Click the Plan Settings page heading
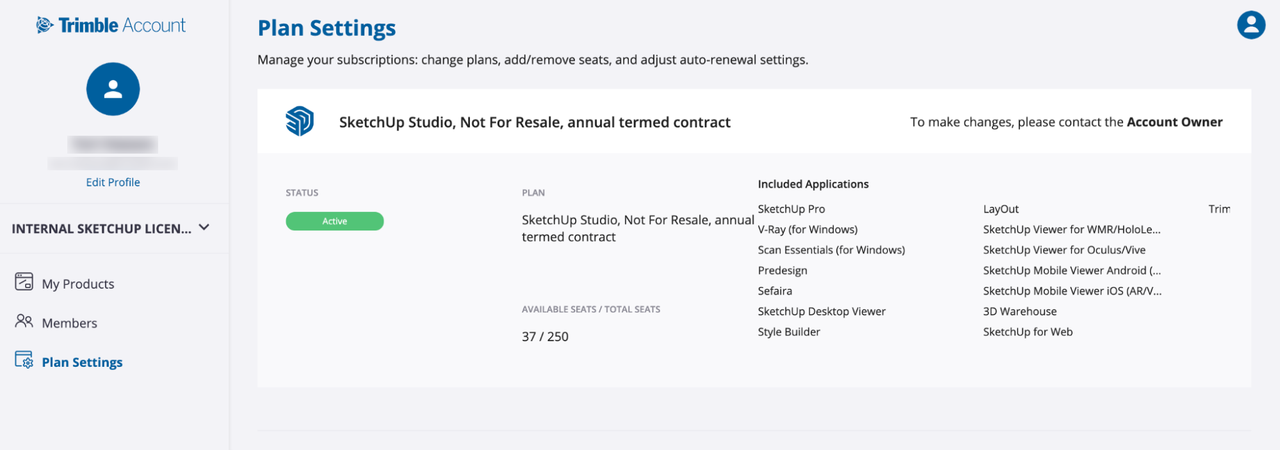Viewport: 1280px width, 450px height. pos(327,28)
